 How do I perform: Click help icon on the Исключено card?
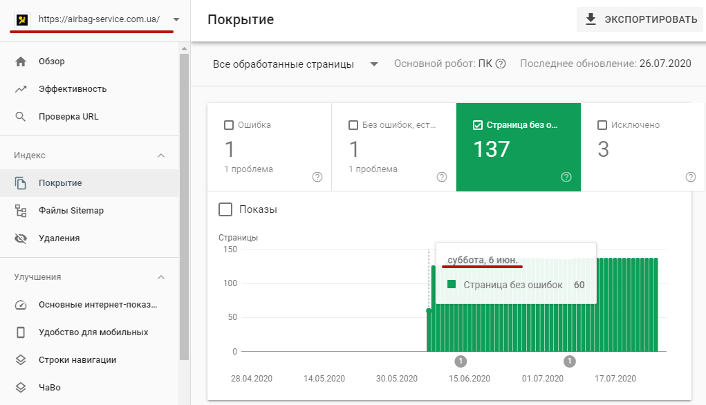click(x=691, y=177)
